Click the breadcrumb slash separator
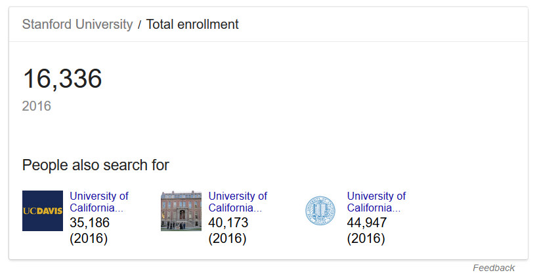This screenshot has height=275, width=537. tap(139, 25)
